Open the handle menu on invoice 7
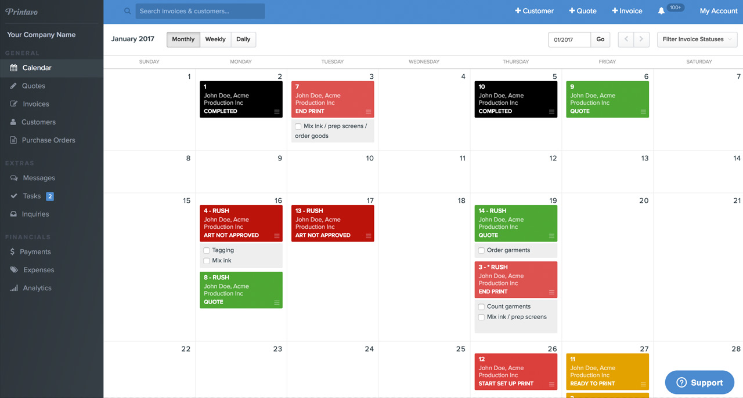743x398 pixels. click(x=369, y=112)
